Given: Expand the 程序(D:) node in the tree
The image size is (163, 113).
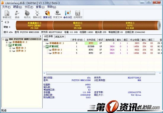Looking at the screenshot, I should pyautogui.click(x=10, y=48).
